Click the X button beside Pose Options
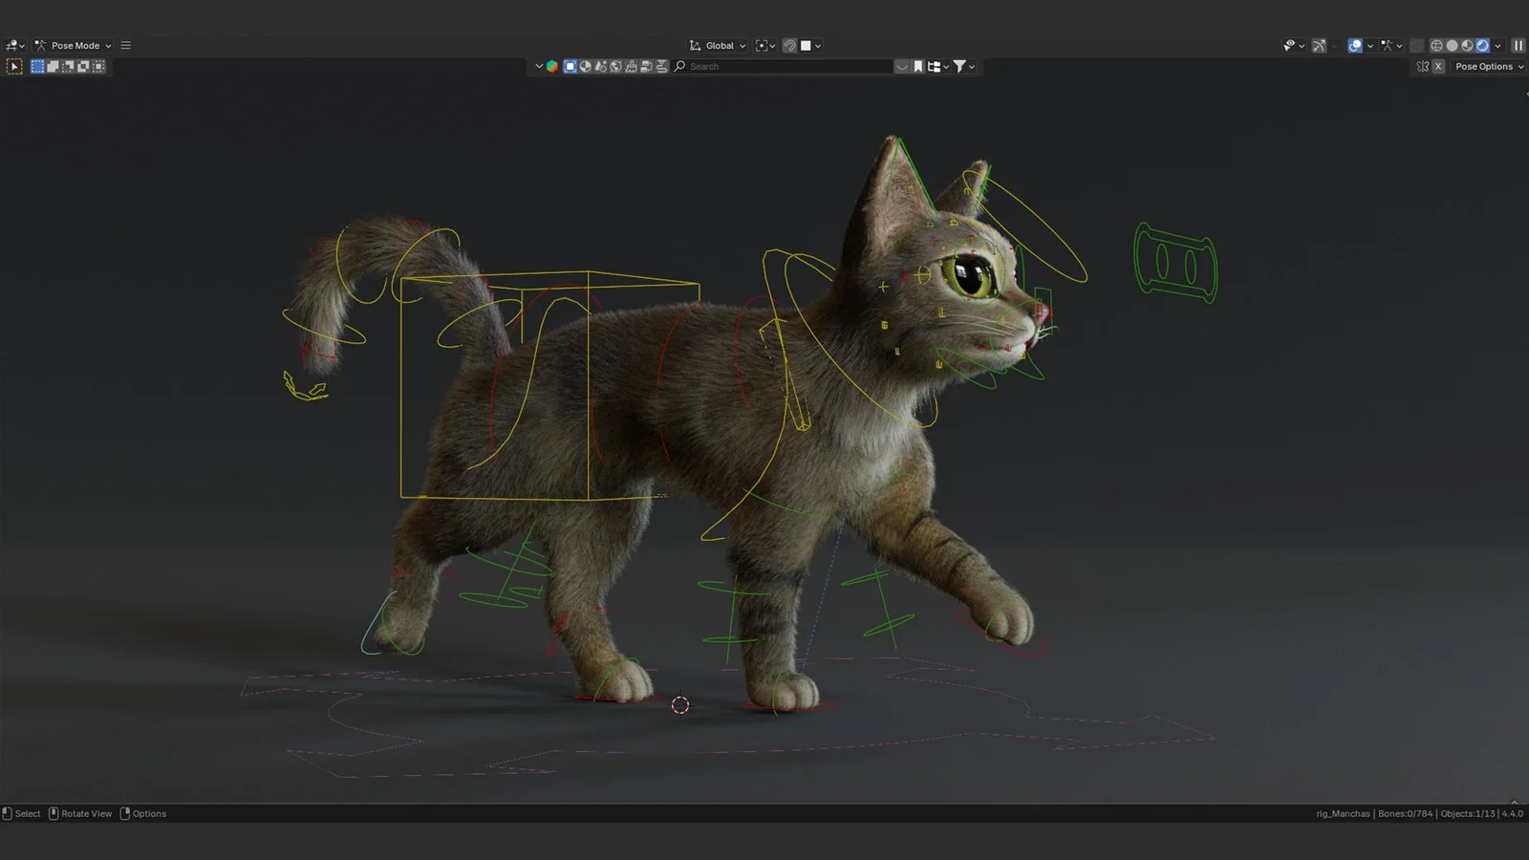 click(1438, 66)
